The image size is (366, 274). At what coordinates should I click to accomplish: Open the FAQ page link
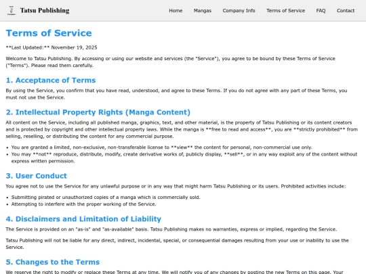point(321,10)
